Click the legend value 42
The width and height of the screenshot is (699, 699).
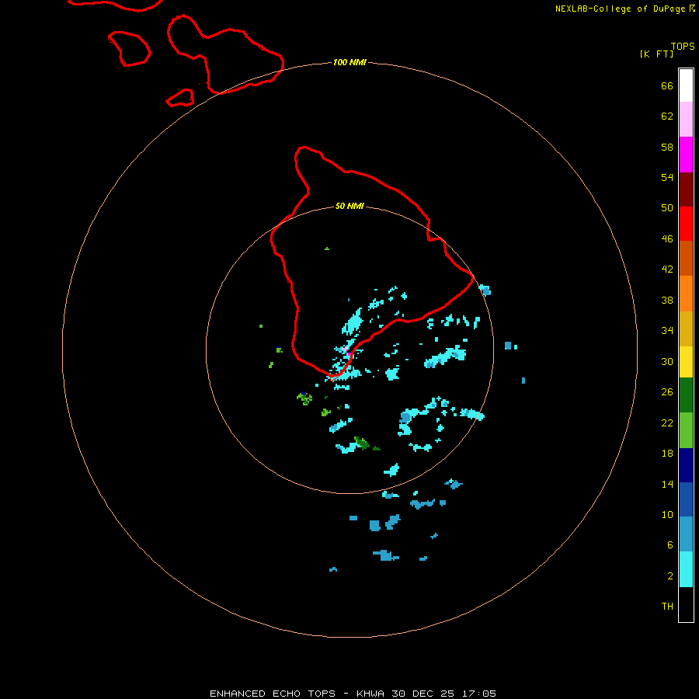pyautogui.click(x=667, y=269)
